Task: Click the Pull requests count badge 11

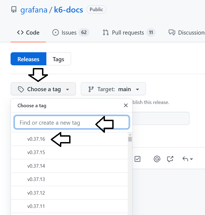Action: [x=151, y=32]
